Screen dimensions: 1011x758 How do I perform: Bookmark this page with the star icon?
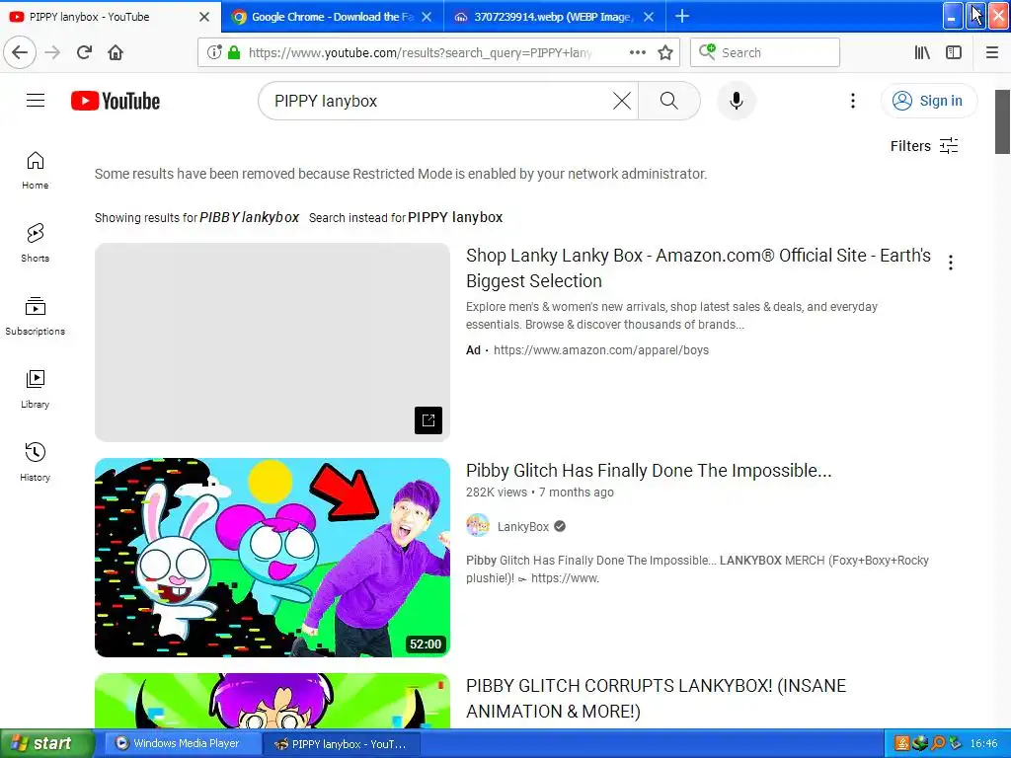click(x=665, y=52)
